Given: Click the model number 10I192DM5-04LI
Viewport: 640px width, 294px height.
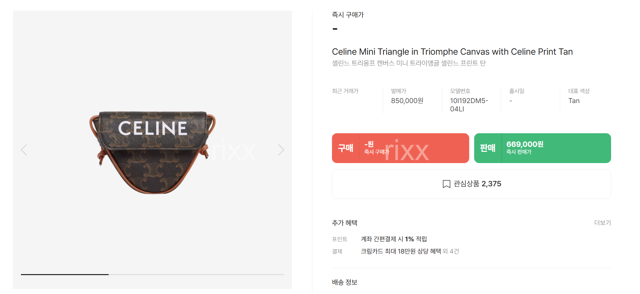Looking at the screenshot, I should click(469, 105).
